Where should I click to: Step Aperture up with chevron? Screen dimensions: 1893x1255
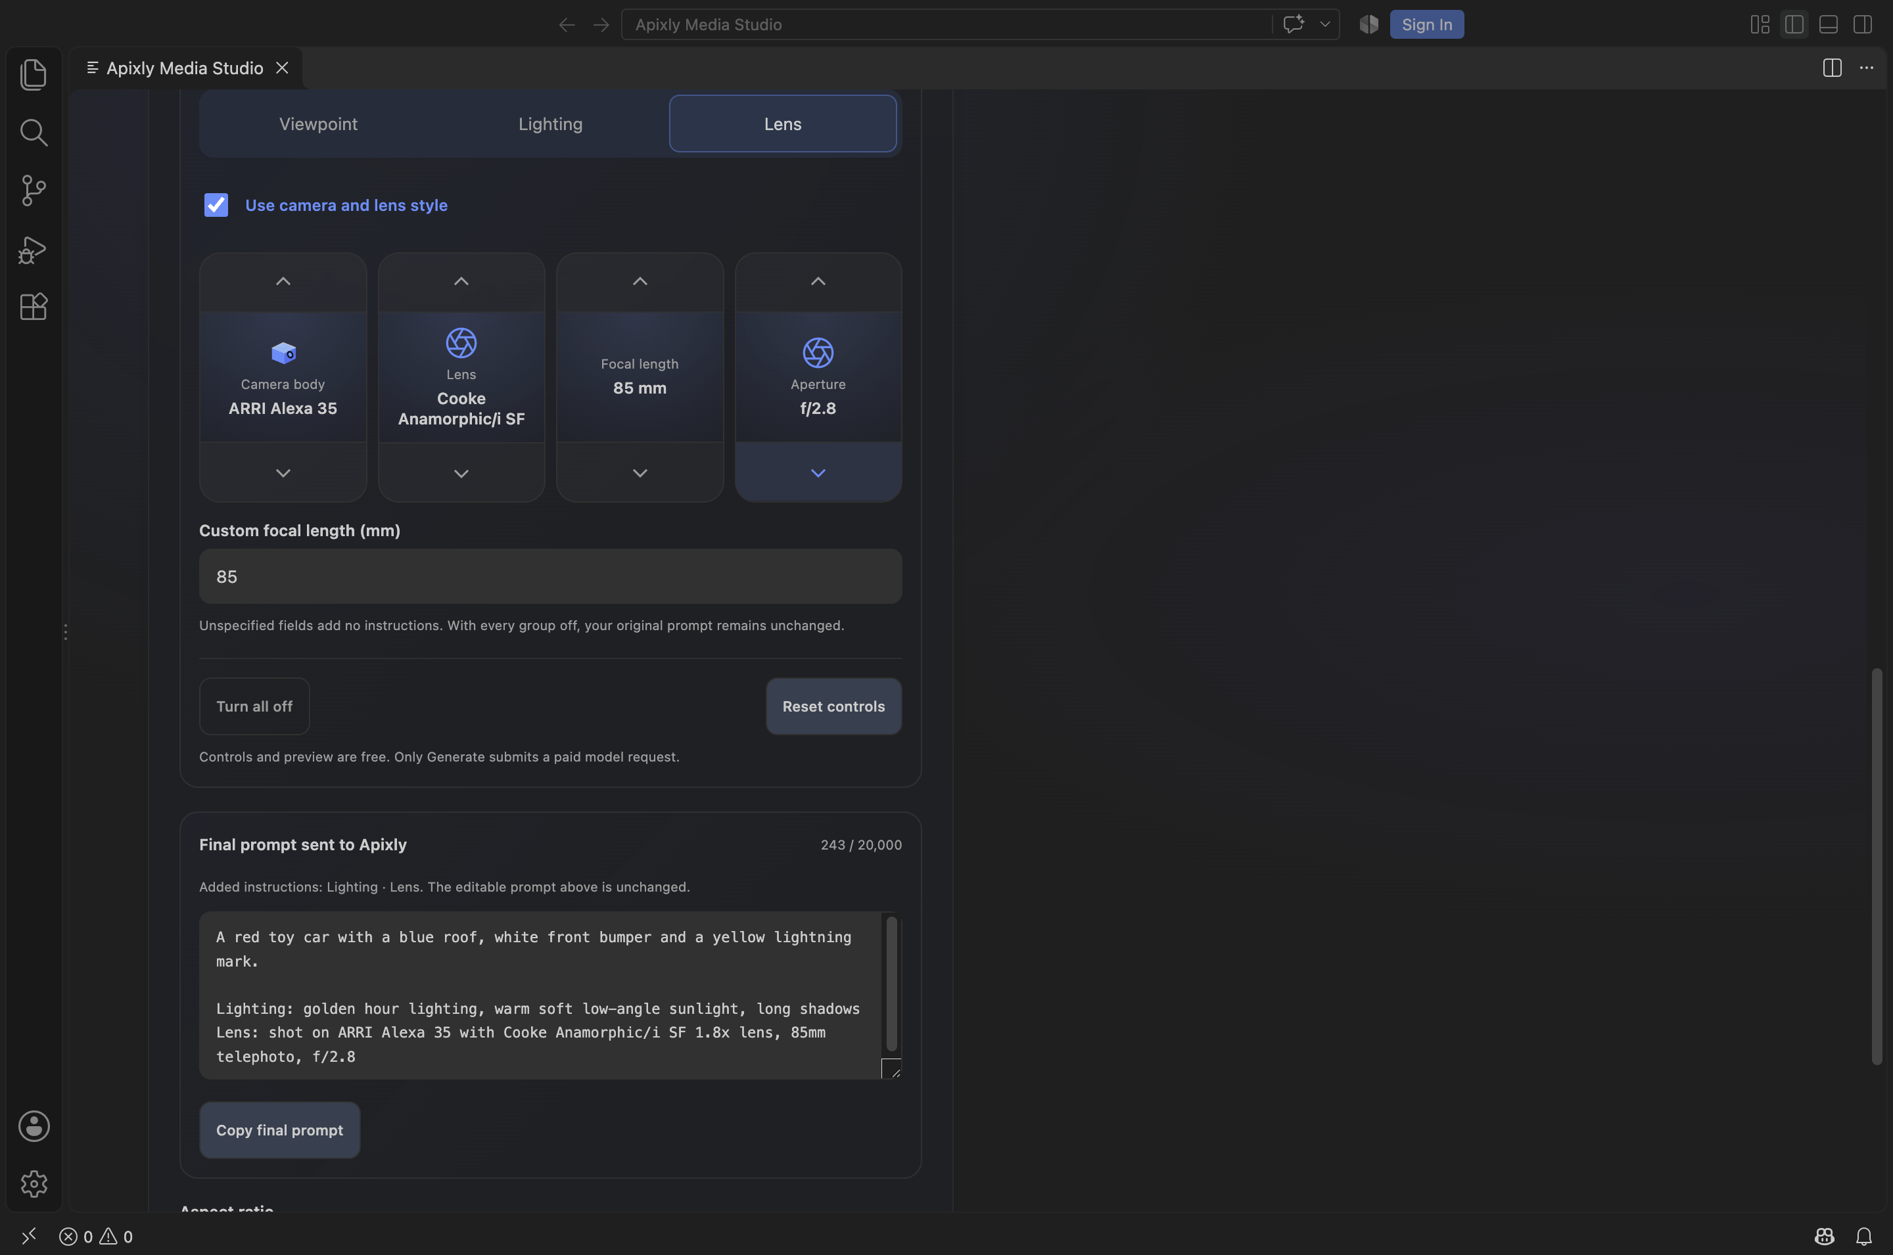(x=818, y=282)
